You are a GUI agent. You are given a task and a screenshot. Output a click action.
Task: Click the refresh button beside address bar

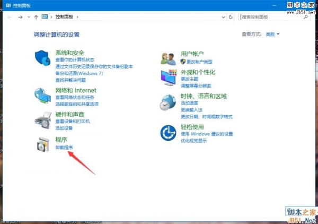(x=231, y=17)
